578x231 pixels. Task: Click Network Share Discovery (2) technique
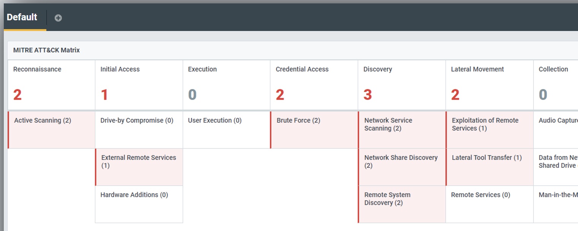pos(402,167)
